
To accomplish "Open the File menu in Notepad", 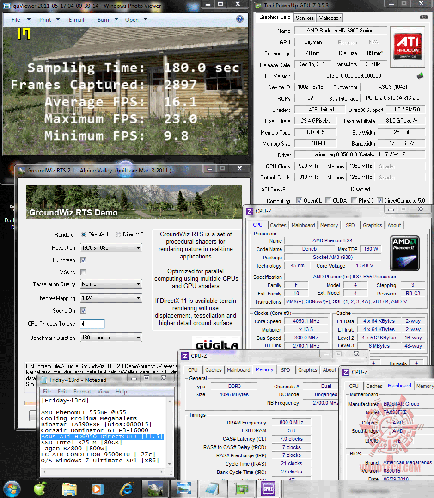I will click(x=47, y=392).
